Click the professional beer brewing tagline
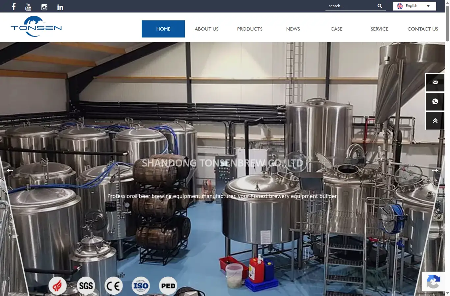450x296 pixels. point(222,196)
